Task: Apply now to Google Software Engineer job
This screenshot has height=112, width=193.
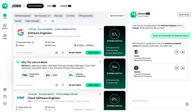Action: (93, 53)
